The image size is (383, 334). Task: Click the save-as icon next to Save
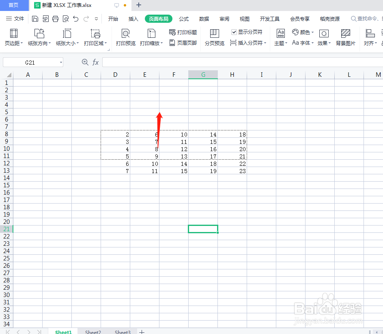coord(45,19)
